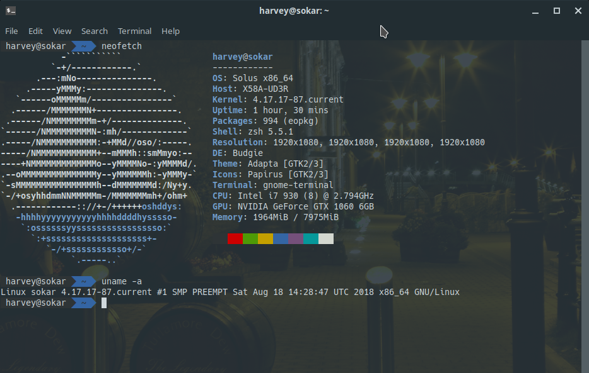Open the Edit menu
Image resolution: width=589 pixels, height=373 pixels.
(35, 31)
